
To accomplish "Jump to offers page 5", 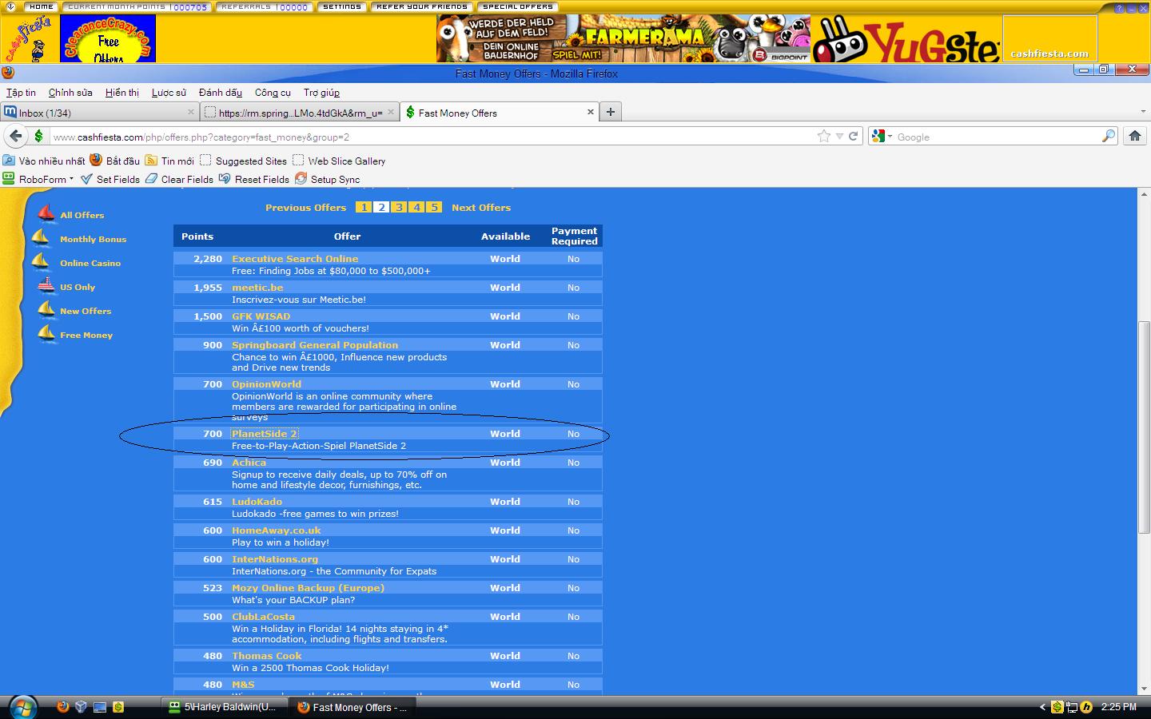I will pyautogui.click(x=434, y=208).
